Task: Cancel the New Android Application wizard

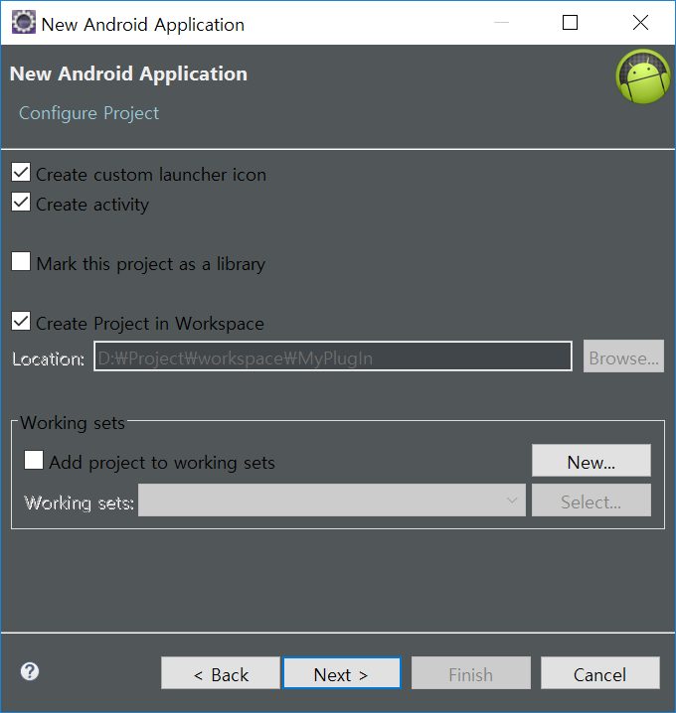Action: coord(600,673)
